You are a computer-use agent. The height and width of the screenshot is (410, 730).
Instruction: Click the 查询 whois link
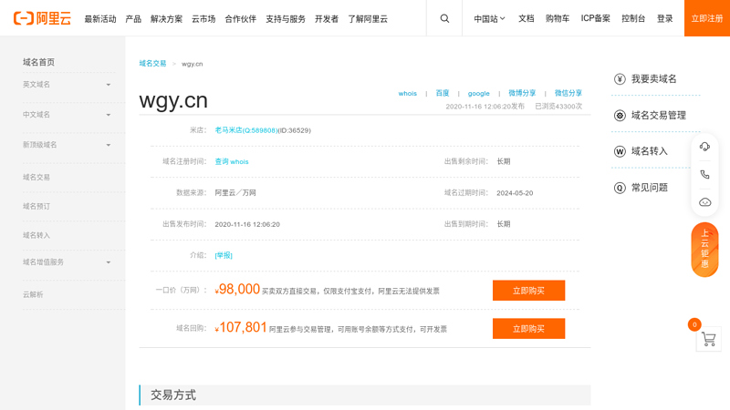[x=232, y=162]
